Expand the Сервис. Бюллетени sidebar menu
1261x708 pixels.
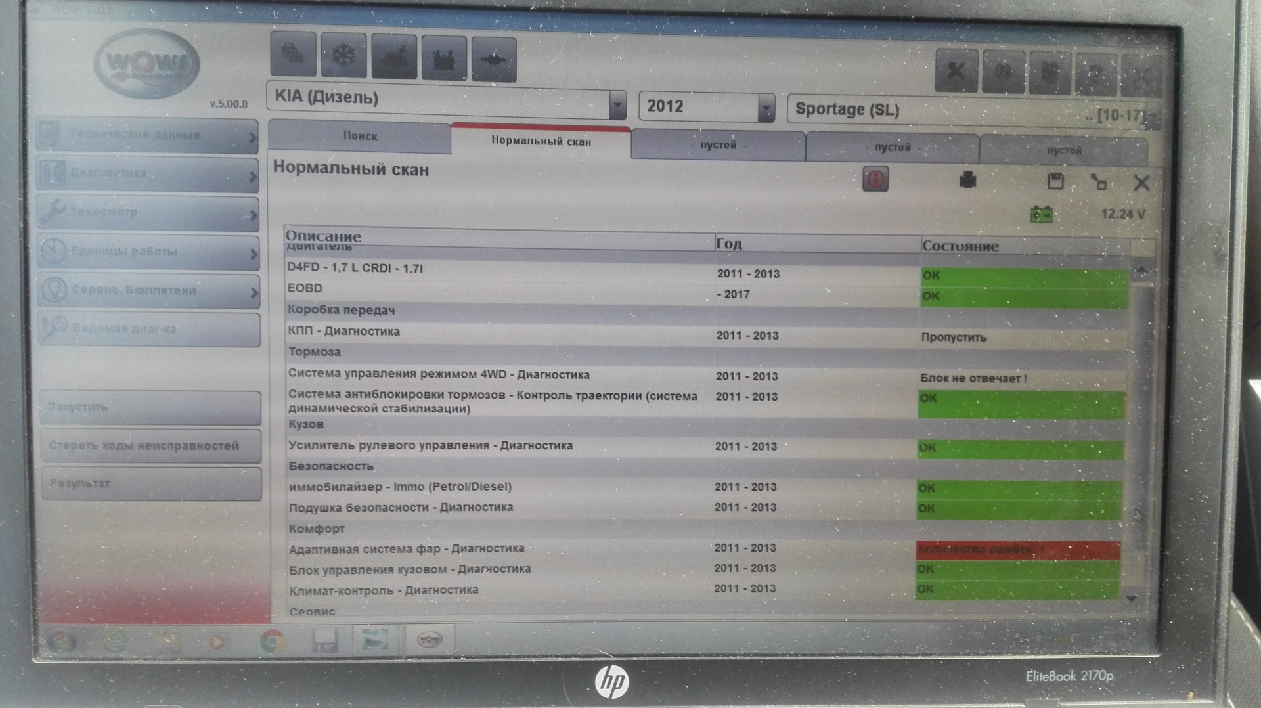pyautogui.click(x=149, y=290)
